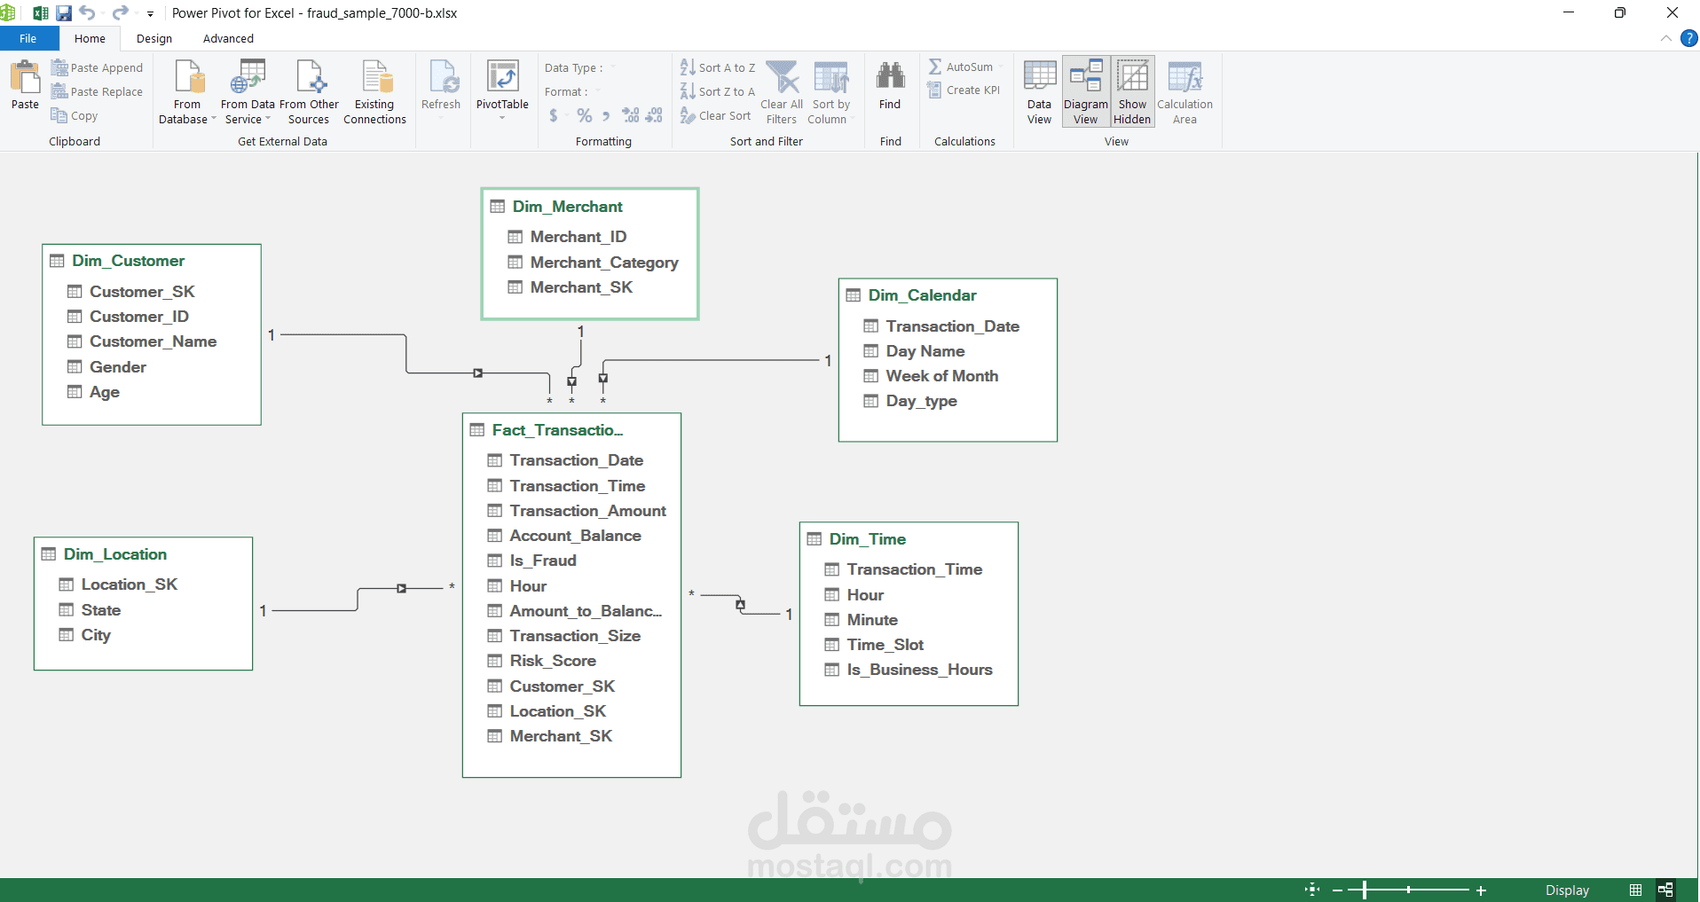Image resolution: width=1700 pixels, height=902 pixels.
Task: Click the Save icon in title bar
Action: point(64,12)
